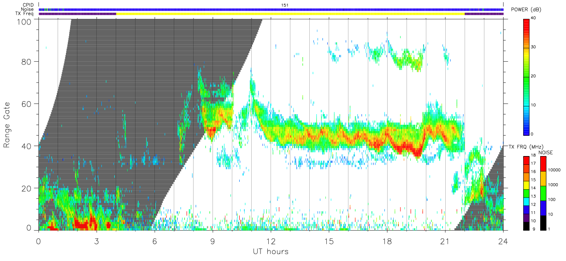
Task: Click Range Gate axis tick label '80'
Action: [27, 61]
